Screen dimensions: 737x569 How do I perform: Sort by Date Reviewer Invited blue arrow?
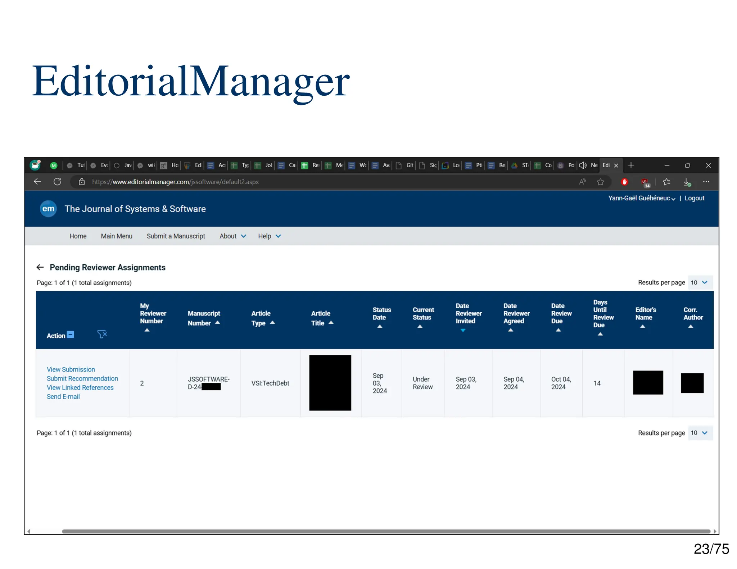[463, 330]
